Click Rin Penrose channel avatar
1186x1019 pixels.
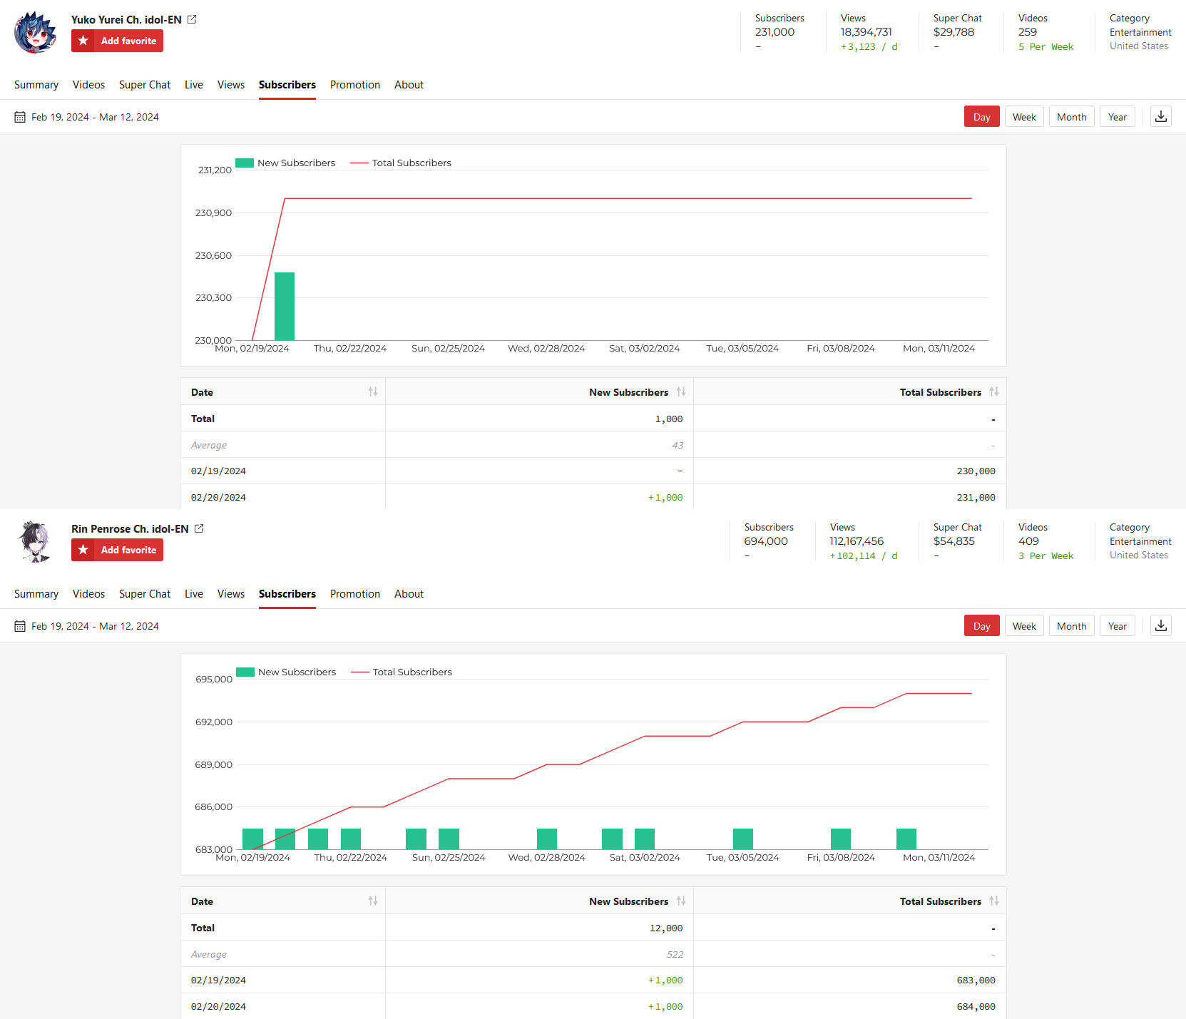point(35,542)
